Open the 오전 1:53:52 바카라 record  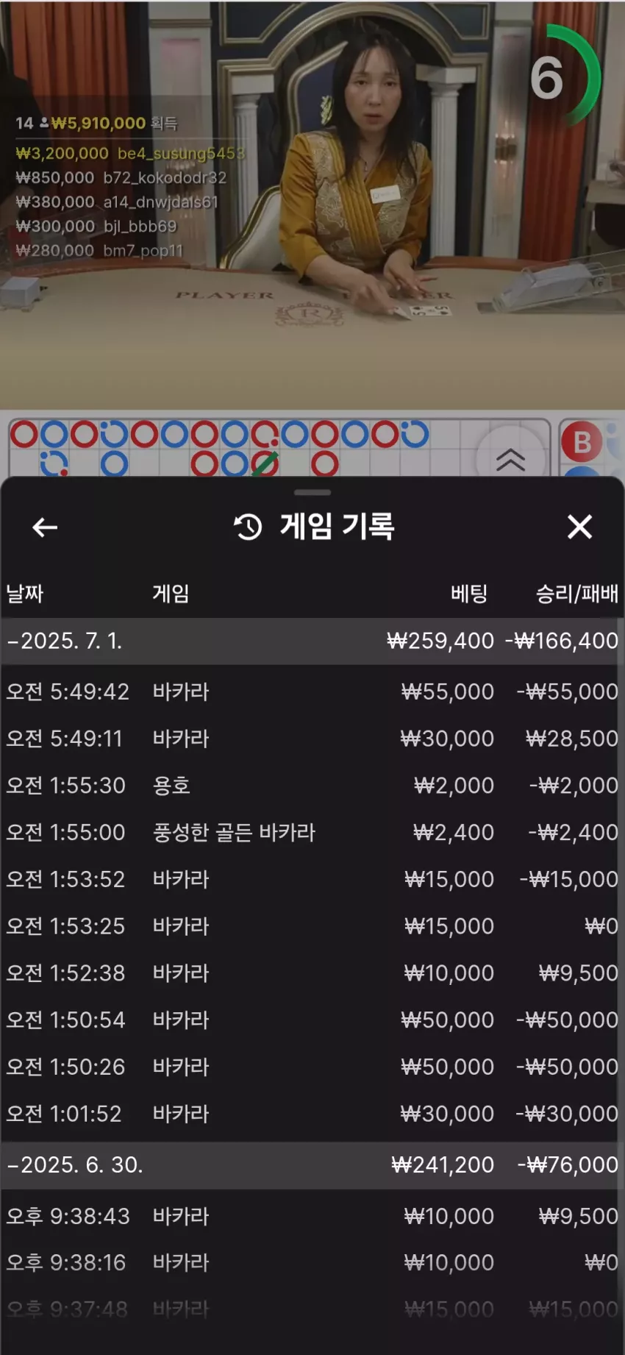point(312,879)
